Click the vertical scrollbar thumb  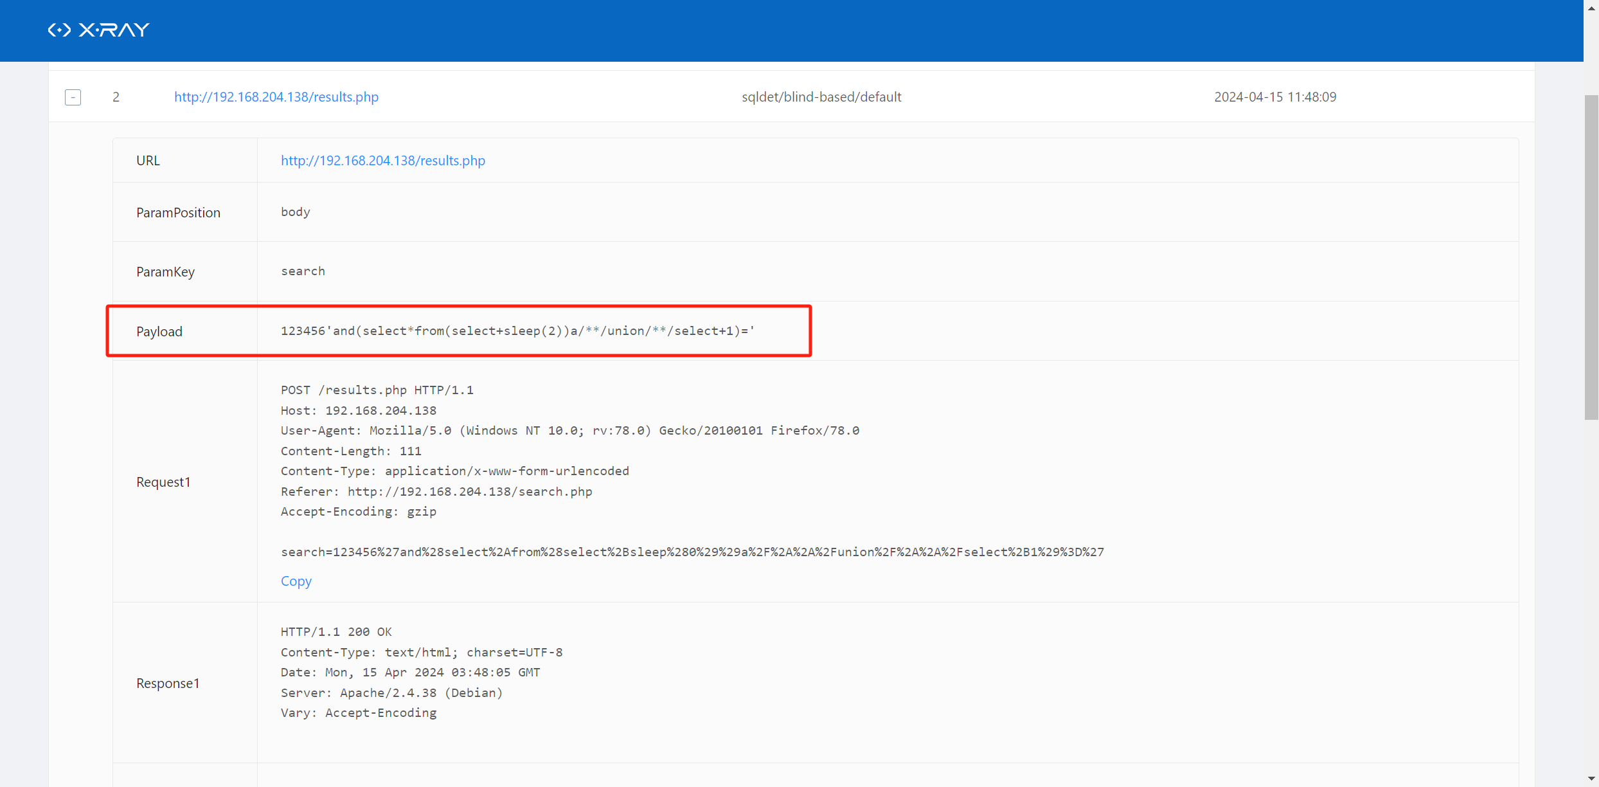tap(1591, 257)
